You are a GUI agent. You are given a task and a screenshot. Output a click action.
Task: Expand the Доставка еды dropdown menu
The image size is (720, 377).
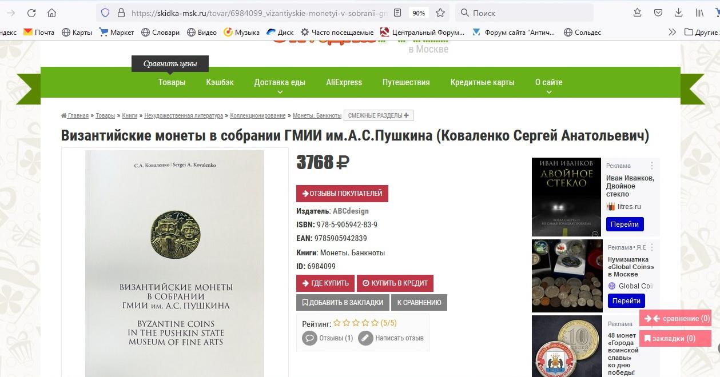(280, 85)
